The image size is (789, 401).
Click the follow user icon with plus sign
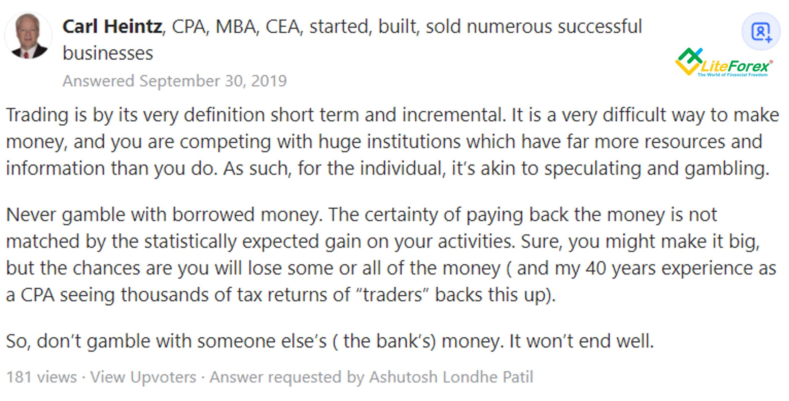click(x=761, y=31)
